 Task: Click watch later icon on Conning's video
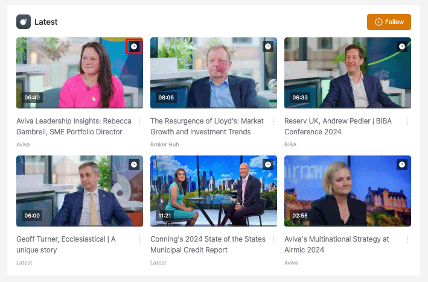[268, 164]
